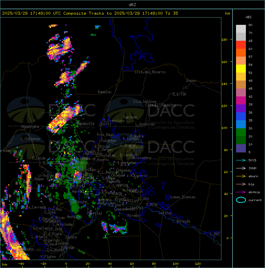Click the Ugarteche map label
This screenshot has height=268, width=265.
[78, 202]
